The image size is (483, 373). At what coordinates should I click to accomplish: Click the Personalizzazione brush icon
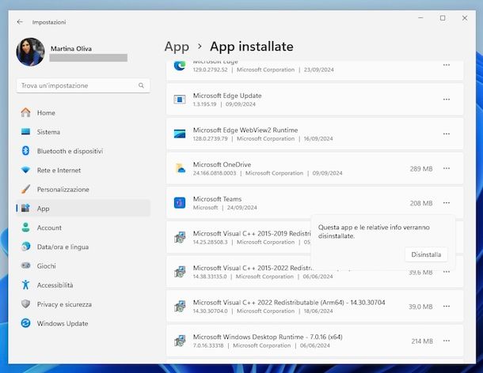pos(26,189)
